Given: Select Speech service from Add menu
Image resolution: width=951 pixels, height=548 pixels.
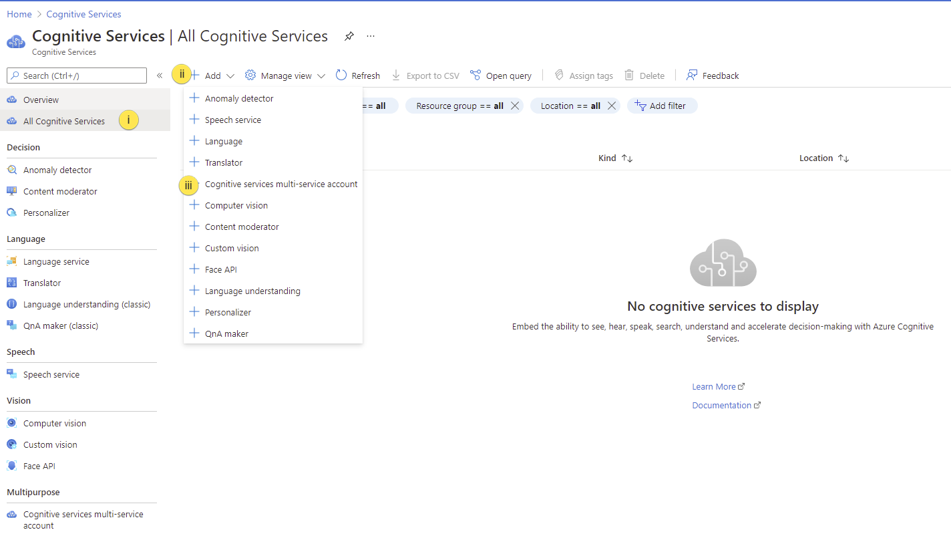Looking at the screenshot, I should coord(232,120).
